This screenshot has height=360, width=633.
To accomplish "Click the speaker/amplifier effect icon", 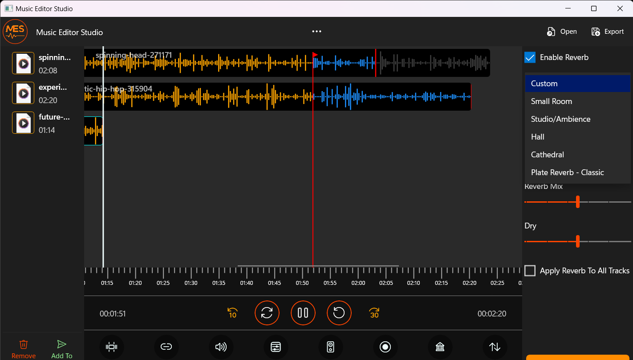I will click(331, 347).
